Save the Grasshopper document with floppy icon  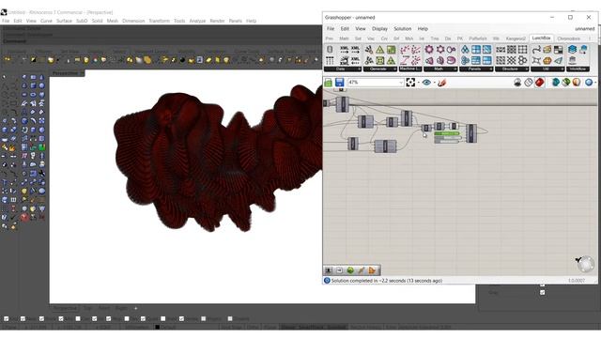pos(340,83)
